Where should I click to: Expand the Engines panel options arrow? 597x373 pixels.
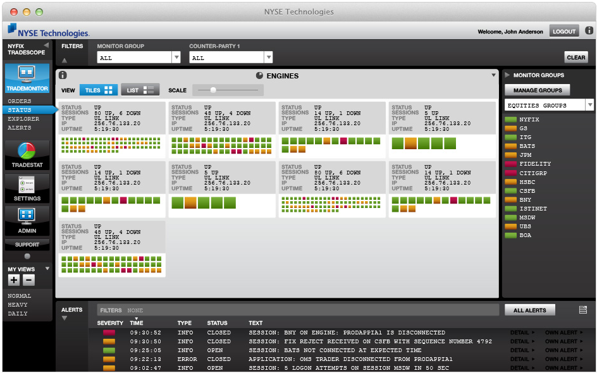coord(493,75)
